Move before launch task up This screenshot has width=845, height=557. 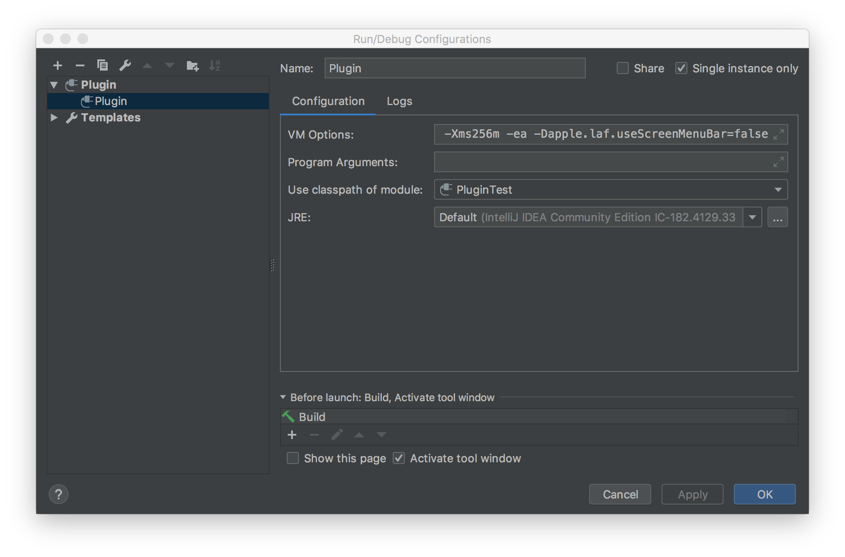pyautogui.click(x=359, y=435)
